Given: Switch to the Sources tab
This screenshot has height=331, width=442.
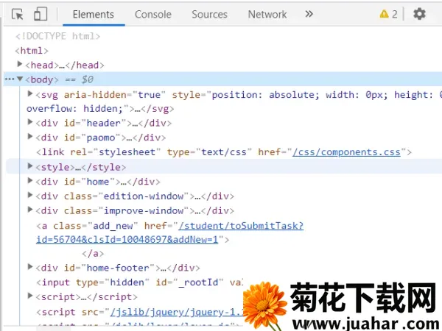Looking at the screenshot, I should 209,14.
